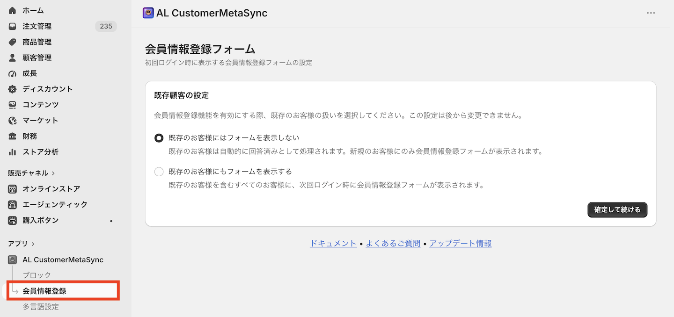The height and width of the screenshot is (317, 674).
Task: Click the 既存顧客の設定 card title
Action: coord(181,95)
